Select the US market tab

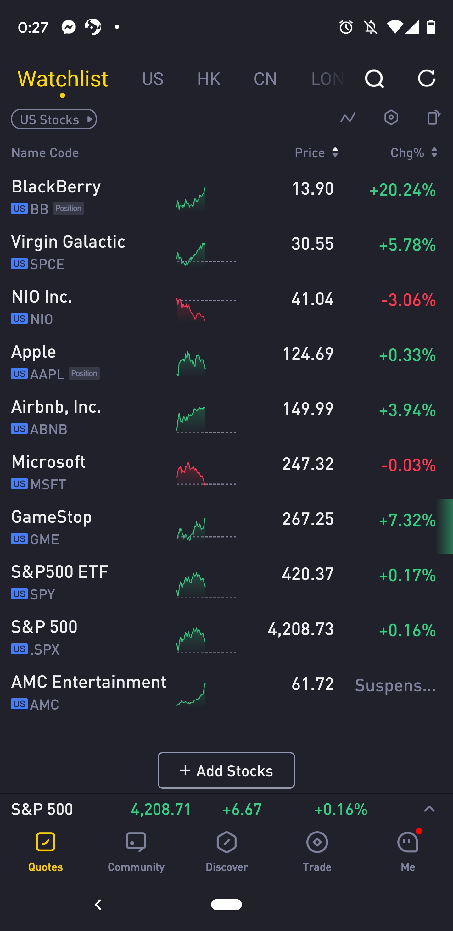[x=153, y=79]
